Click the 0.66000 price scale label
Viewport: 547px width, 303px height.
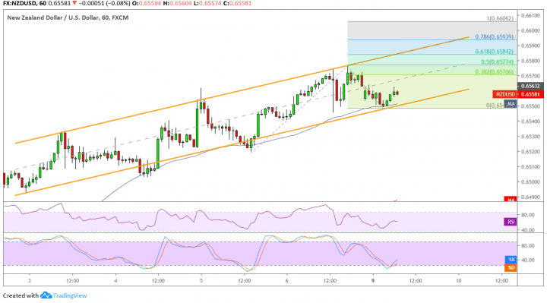click(x=530, y=30)
